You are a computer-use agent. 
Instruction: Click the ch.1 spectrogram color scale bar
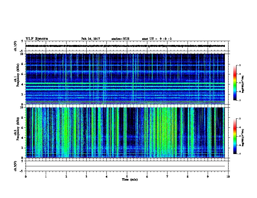(235, 83)
